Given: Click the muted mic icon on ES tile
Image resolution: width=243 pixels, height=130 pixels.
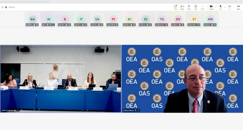Looking at the screenshot, I should 150,25.
